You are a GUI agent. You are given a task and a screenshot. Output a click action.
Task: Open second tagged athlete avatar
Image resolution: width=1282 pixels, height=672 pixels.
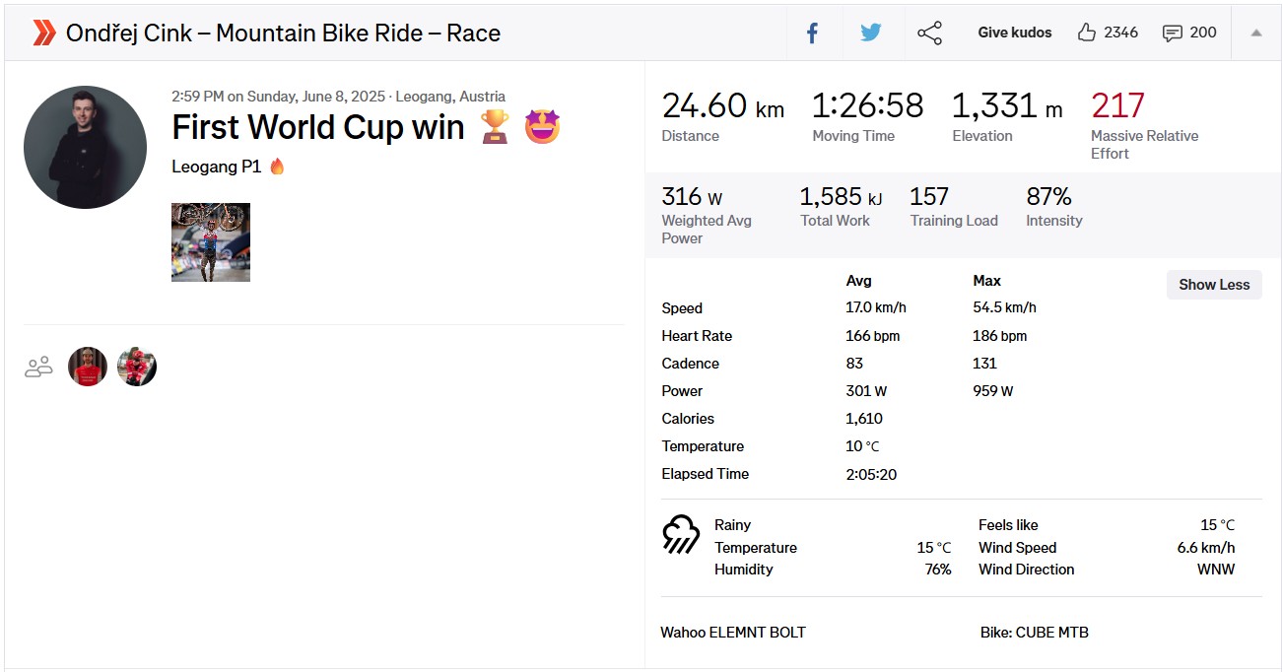click(x=137, y=367)
